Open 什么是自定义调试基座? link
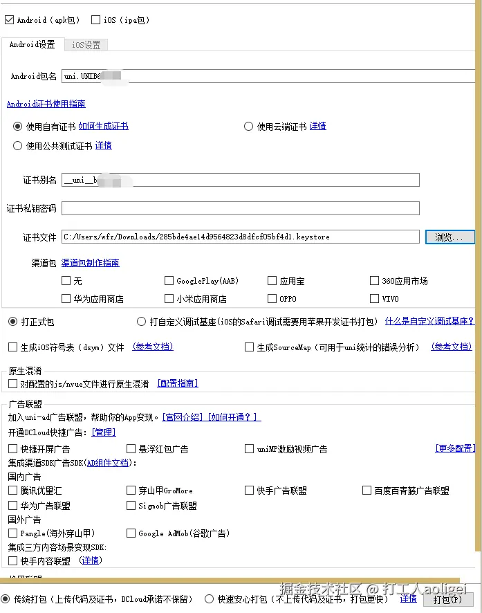The width and height of the screenshot is (482, 613). tap(429, 321)
